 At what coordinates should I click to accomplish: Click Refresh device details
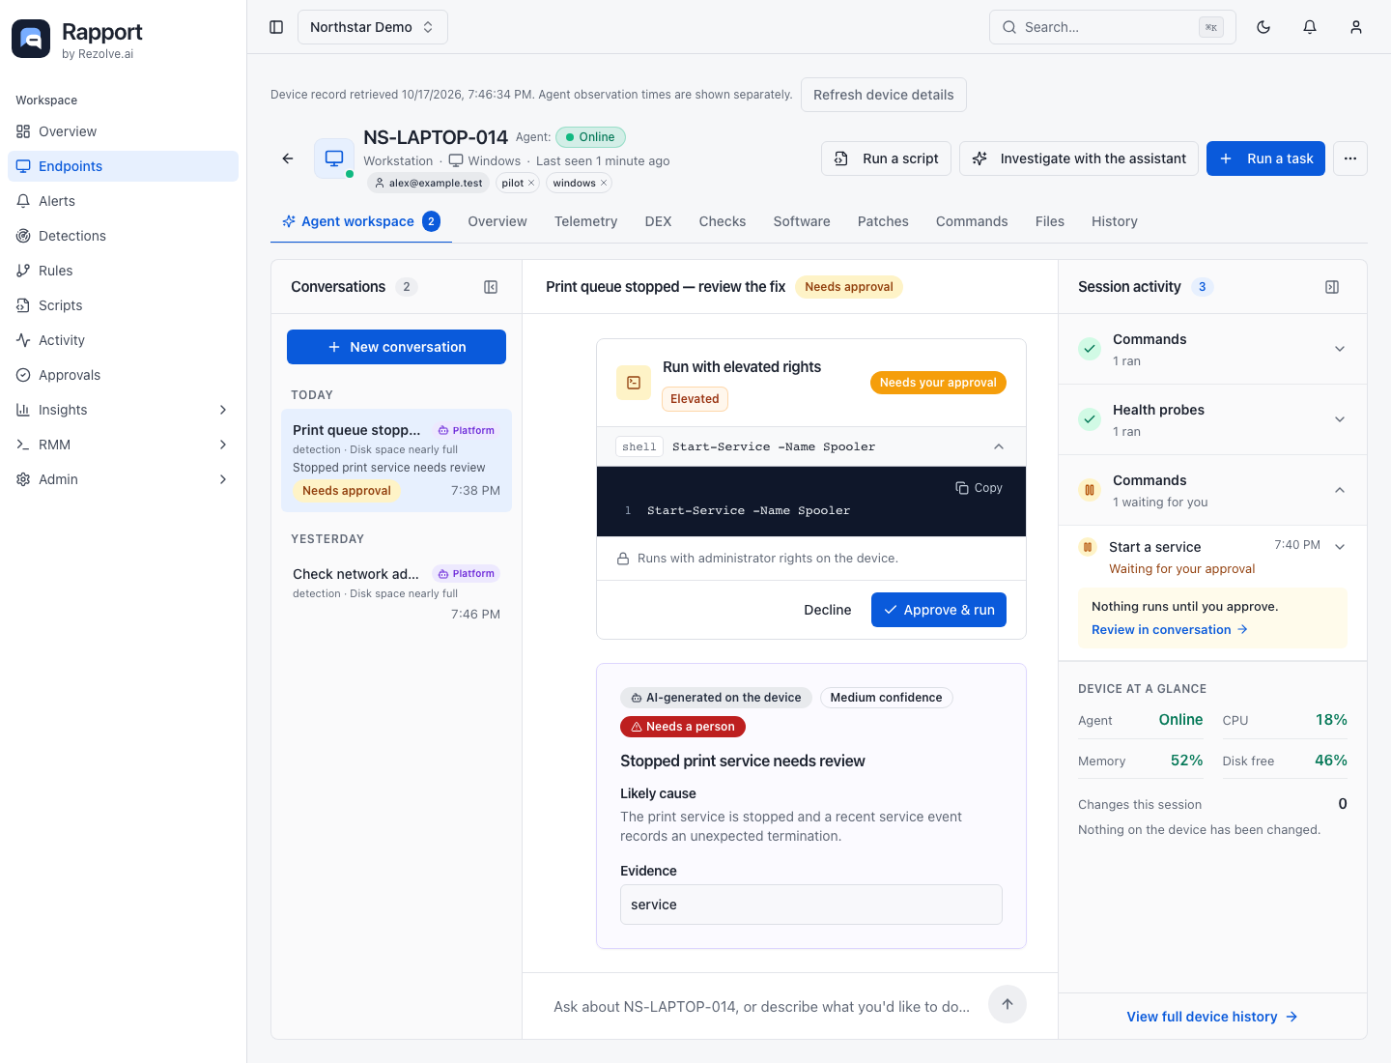(x=884, y=95)
